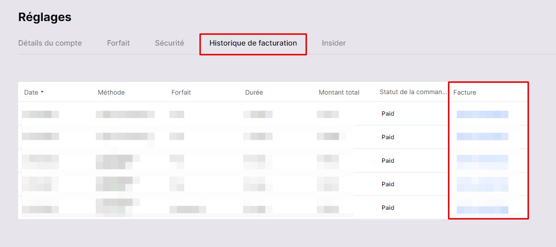The image size is (556, 247).
Task: Download the third row's invoice link
Action: pyautogui.click(x=482, y=159)
